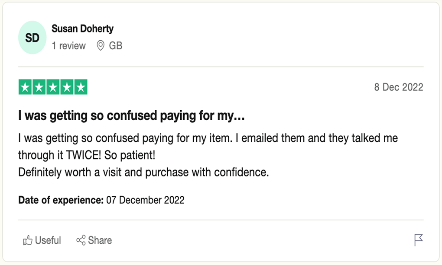Select the first green star
Viewport: 442px width, 265px height.
(25, 87)
